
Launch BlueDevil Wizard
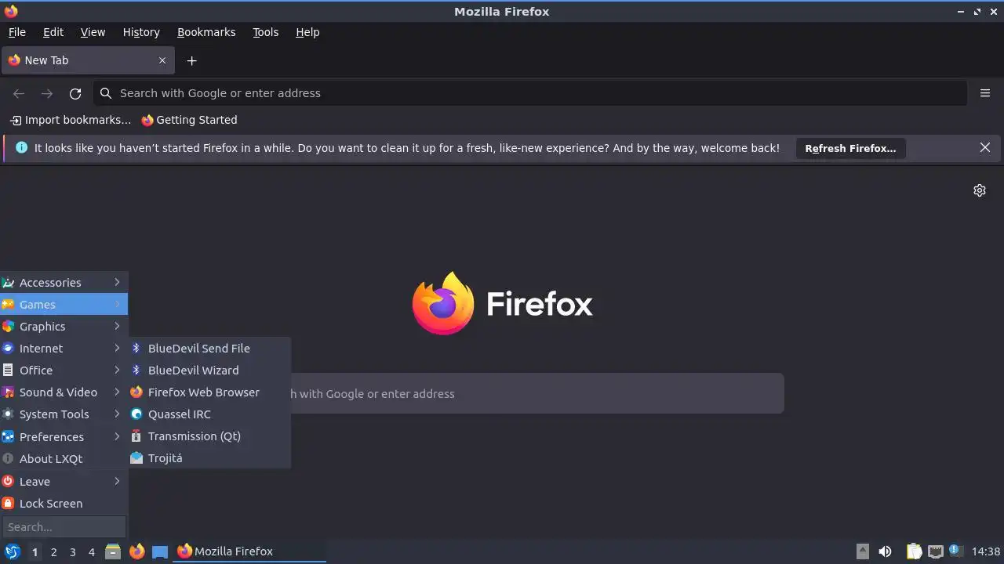coord(209,371)
